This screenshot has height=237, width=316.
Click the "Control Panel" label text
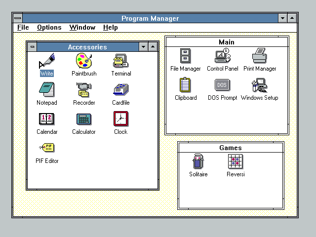coord(223,69)
